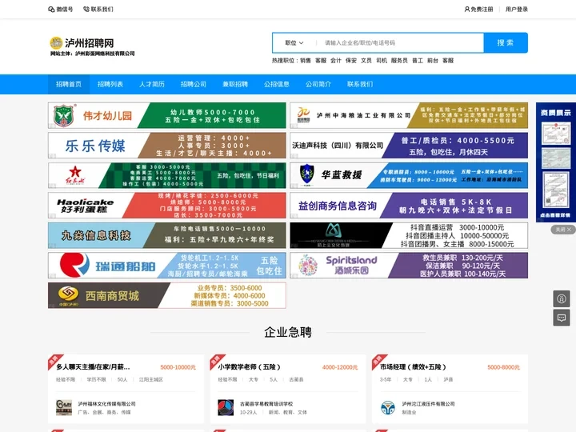This screenshot has width=576, height=432.
Task: Open job 多人聊天主播/在家/月薪
Action: (93, 367)
